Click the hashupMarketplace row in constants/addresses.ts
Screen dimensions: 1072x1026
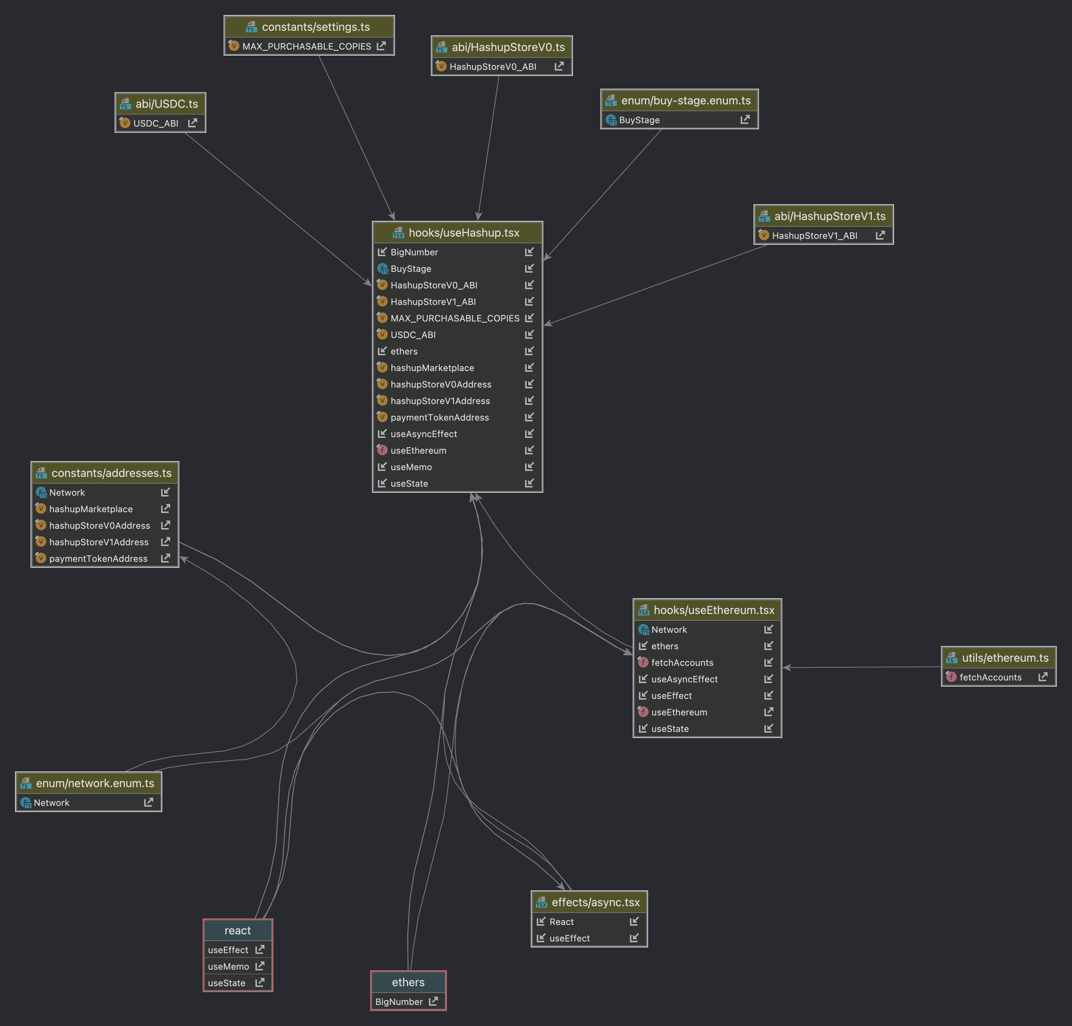click(91, 509)
